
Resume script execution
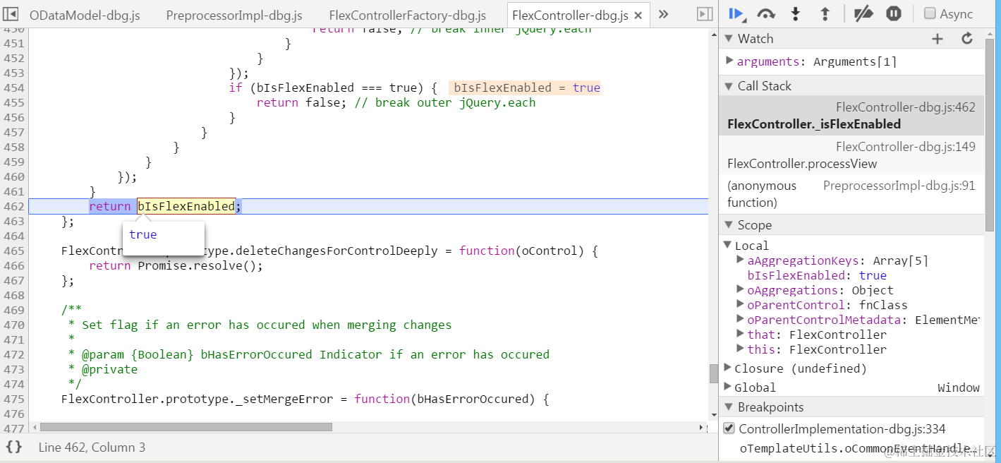[736, 13]
